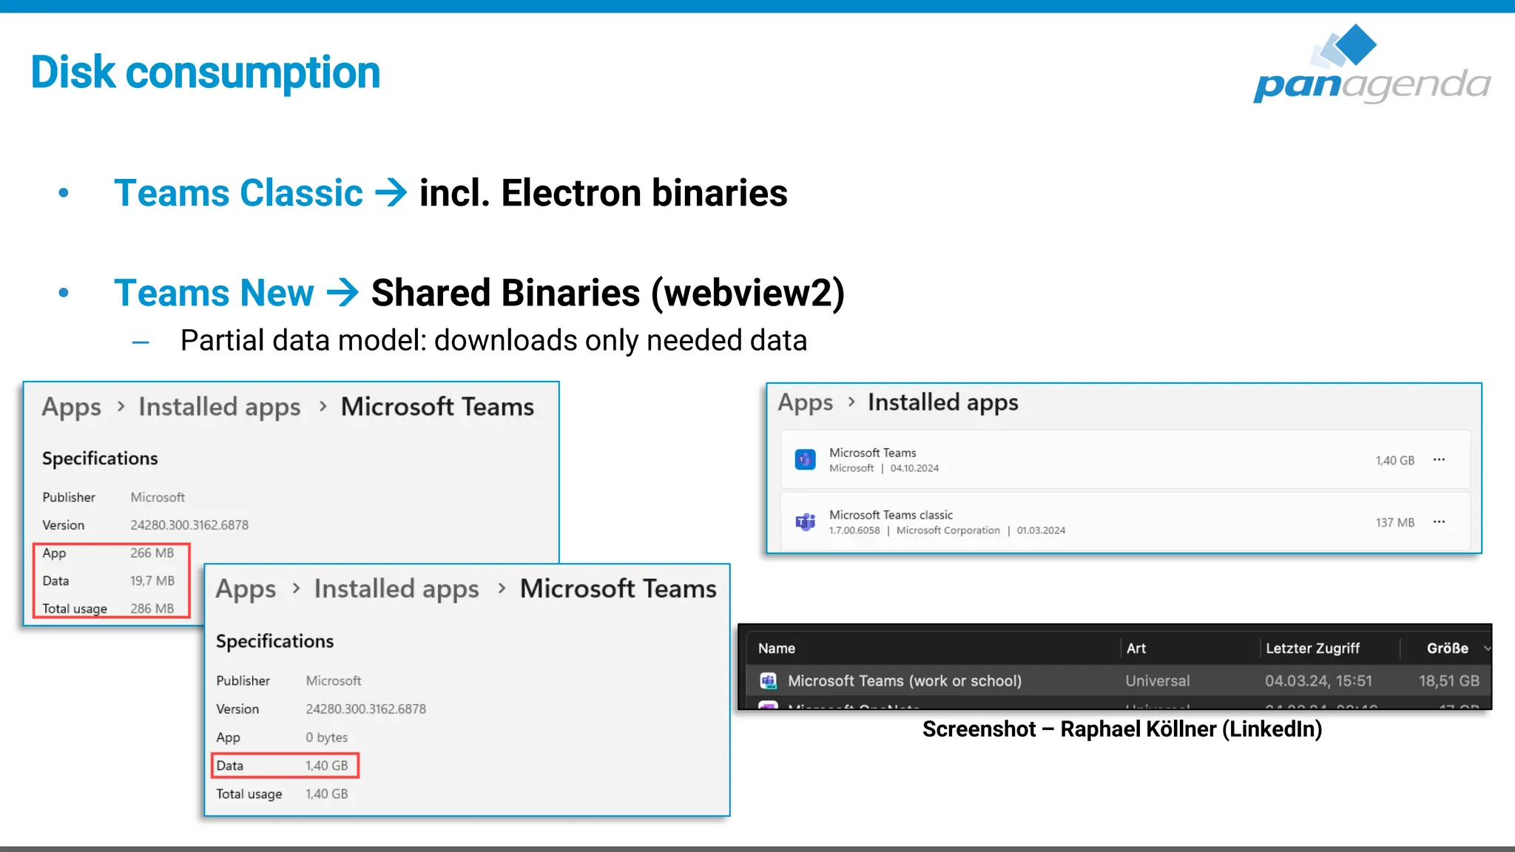1515x852 pixels.
Task: Click 'Installed apps' breadcrumb in the 1,40 GB Teams panel
Action: click(397, 589)
